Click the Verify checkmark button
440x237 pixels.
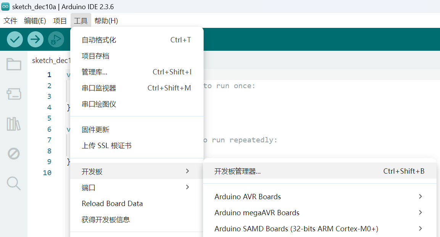tap(15, 39)
